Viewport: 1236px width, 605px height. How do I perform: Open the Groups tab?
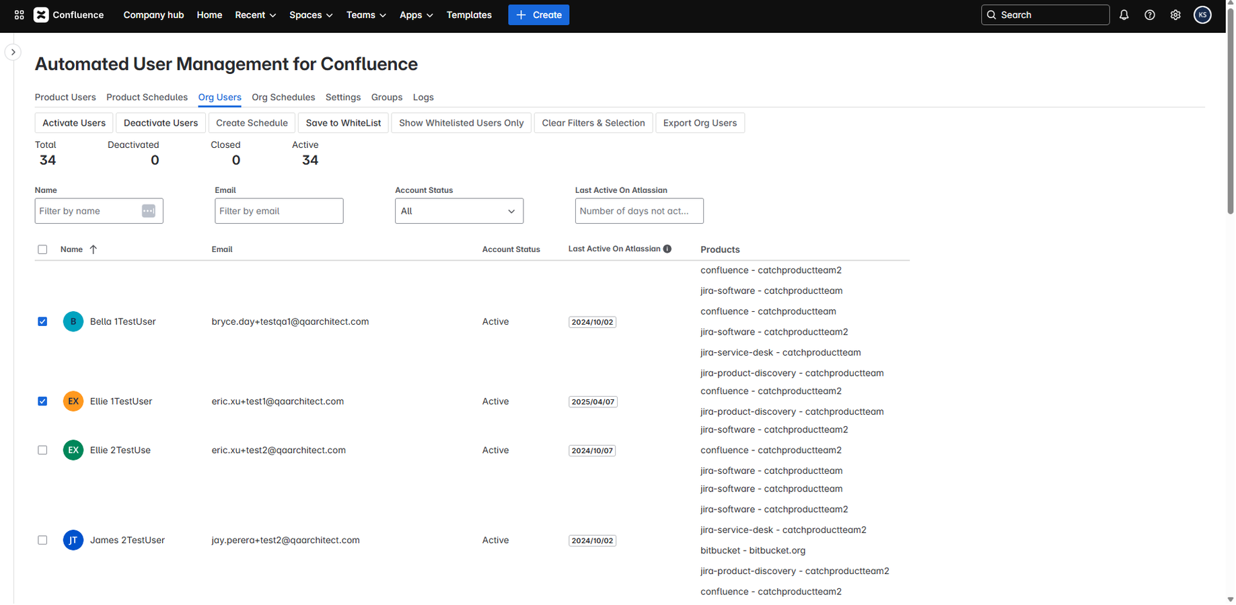(387, 97)
